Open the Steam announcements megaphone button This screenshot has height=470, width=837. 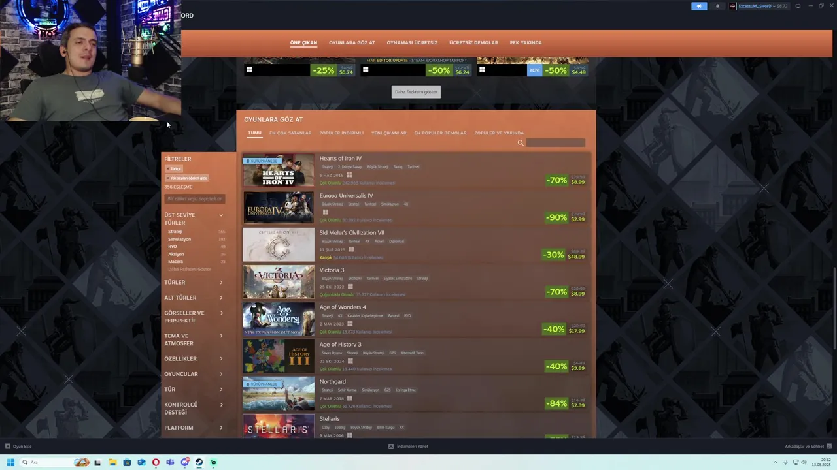(699, 6)
